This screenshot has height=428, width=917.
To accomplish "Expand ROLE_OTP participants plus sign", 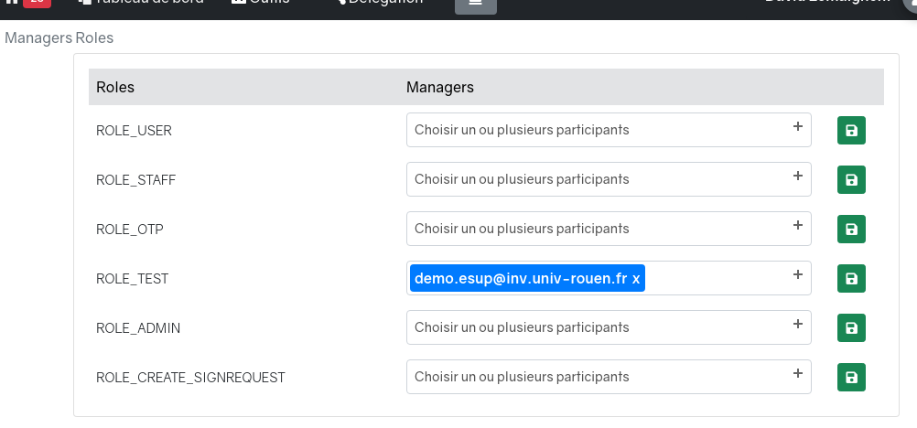I will [797, 225].
